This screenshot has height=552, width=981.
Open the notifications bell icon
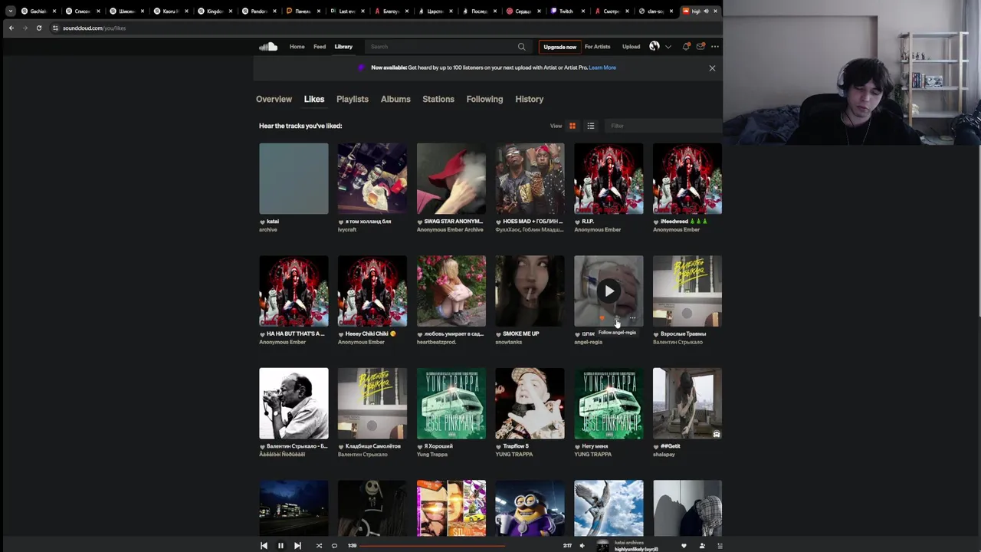pyautogui.click(x=686, y=47)
